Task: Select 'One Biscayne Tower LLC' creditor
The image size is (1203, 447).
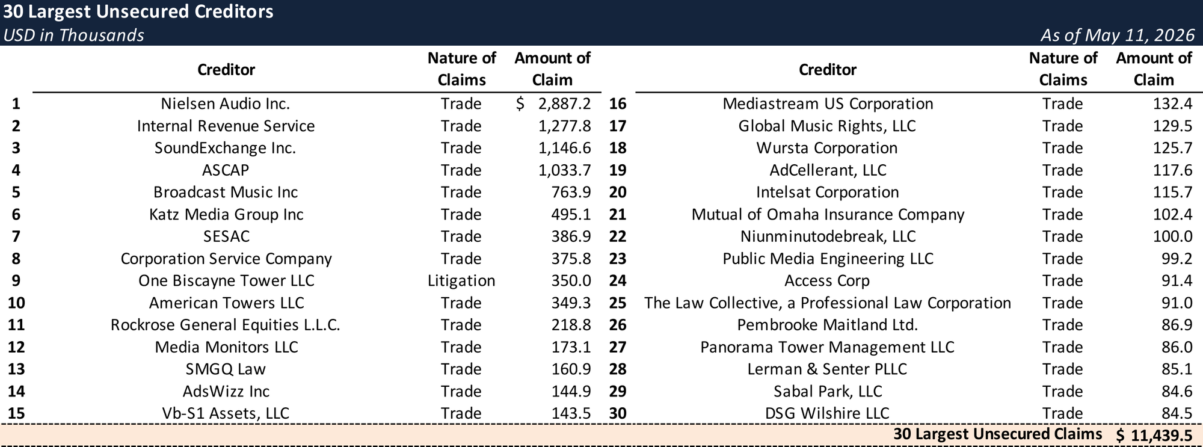Action: tap(226, 281)
